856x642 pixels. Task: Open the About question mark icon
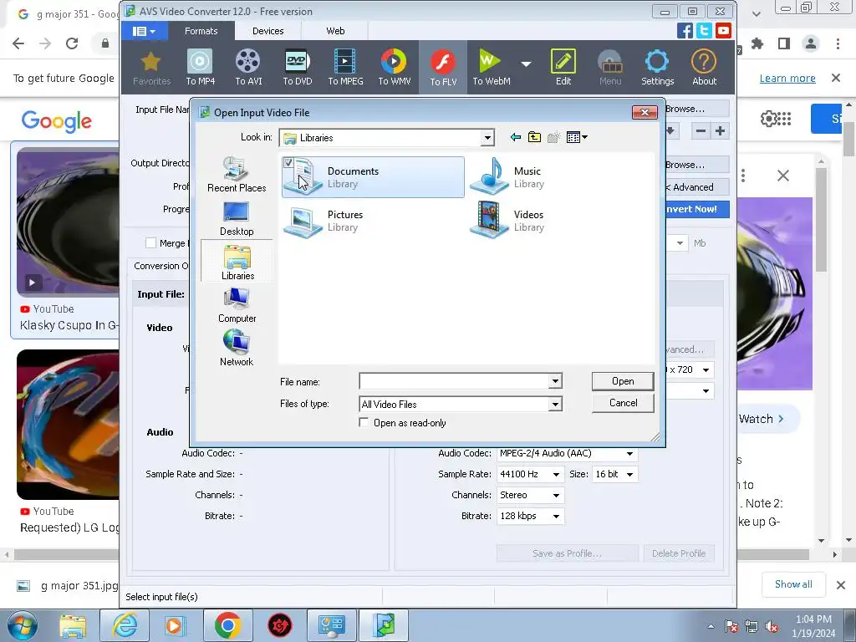(704, 67)
